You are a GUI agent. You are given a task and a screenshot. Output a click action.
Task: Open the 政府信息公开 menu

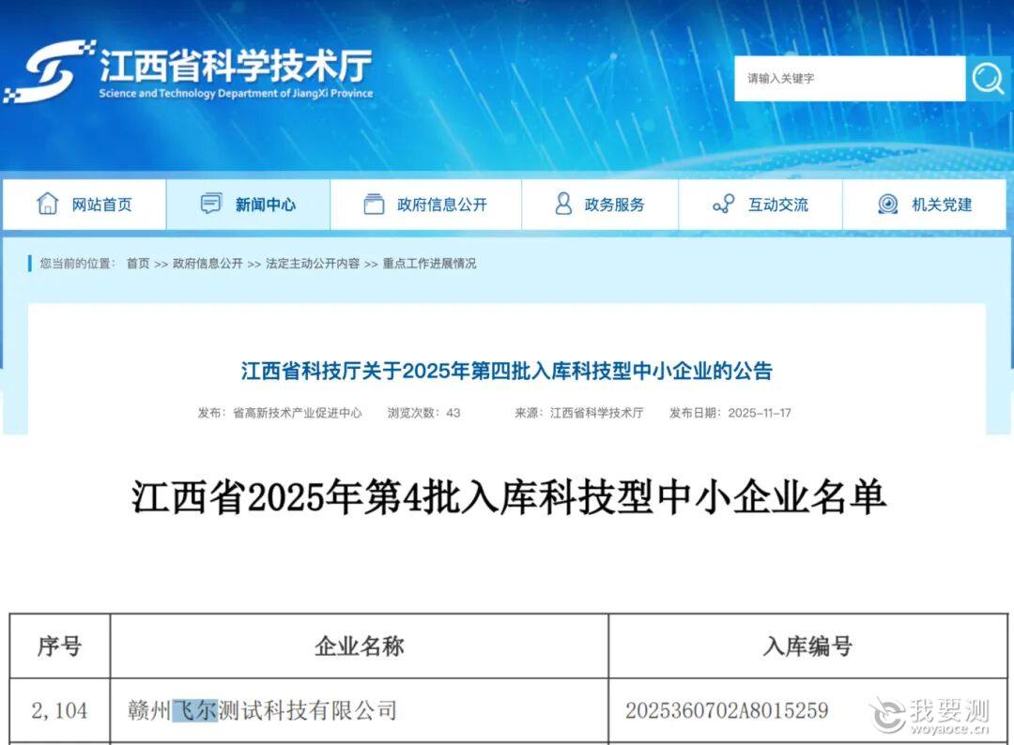tap(425, 205)
